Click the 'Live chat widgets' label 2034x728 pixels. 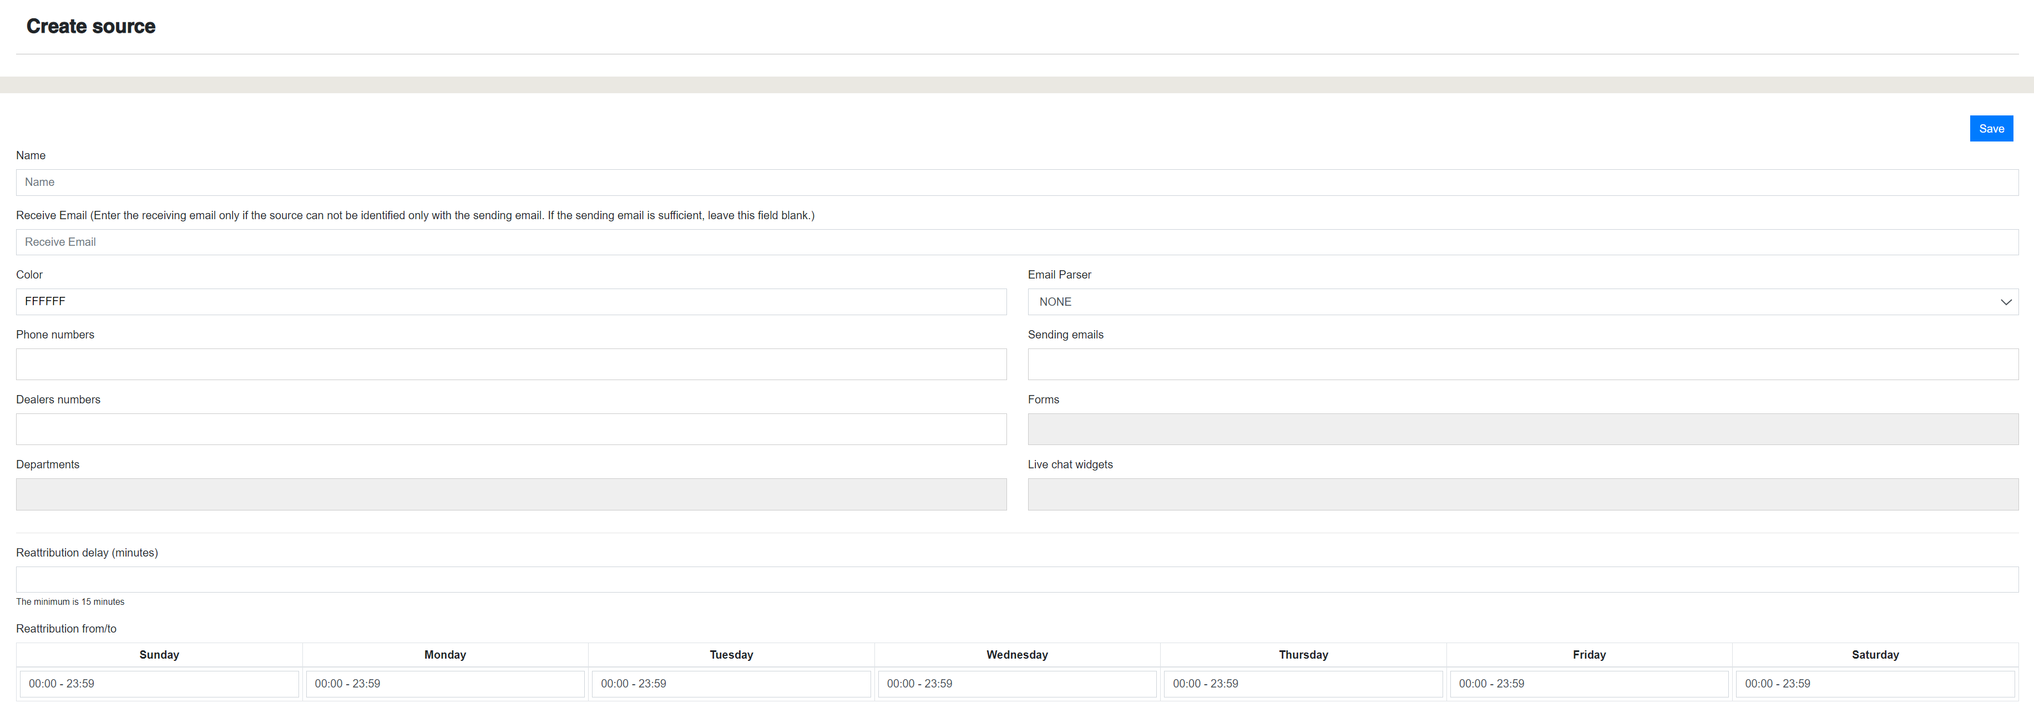coord(1070,464)
